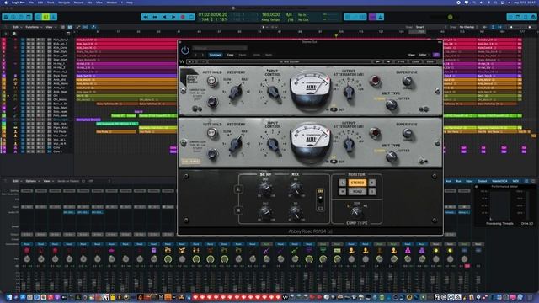Open the Track menu
Viewport: 539px width, 303px height.
(51, 3)
